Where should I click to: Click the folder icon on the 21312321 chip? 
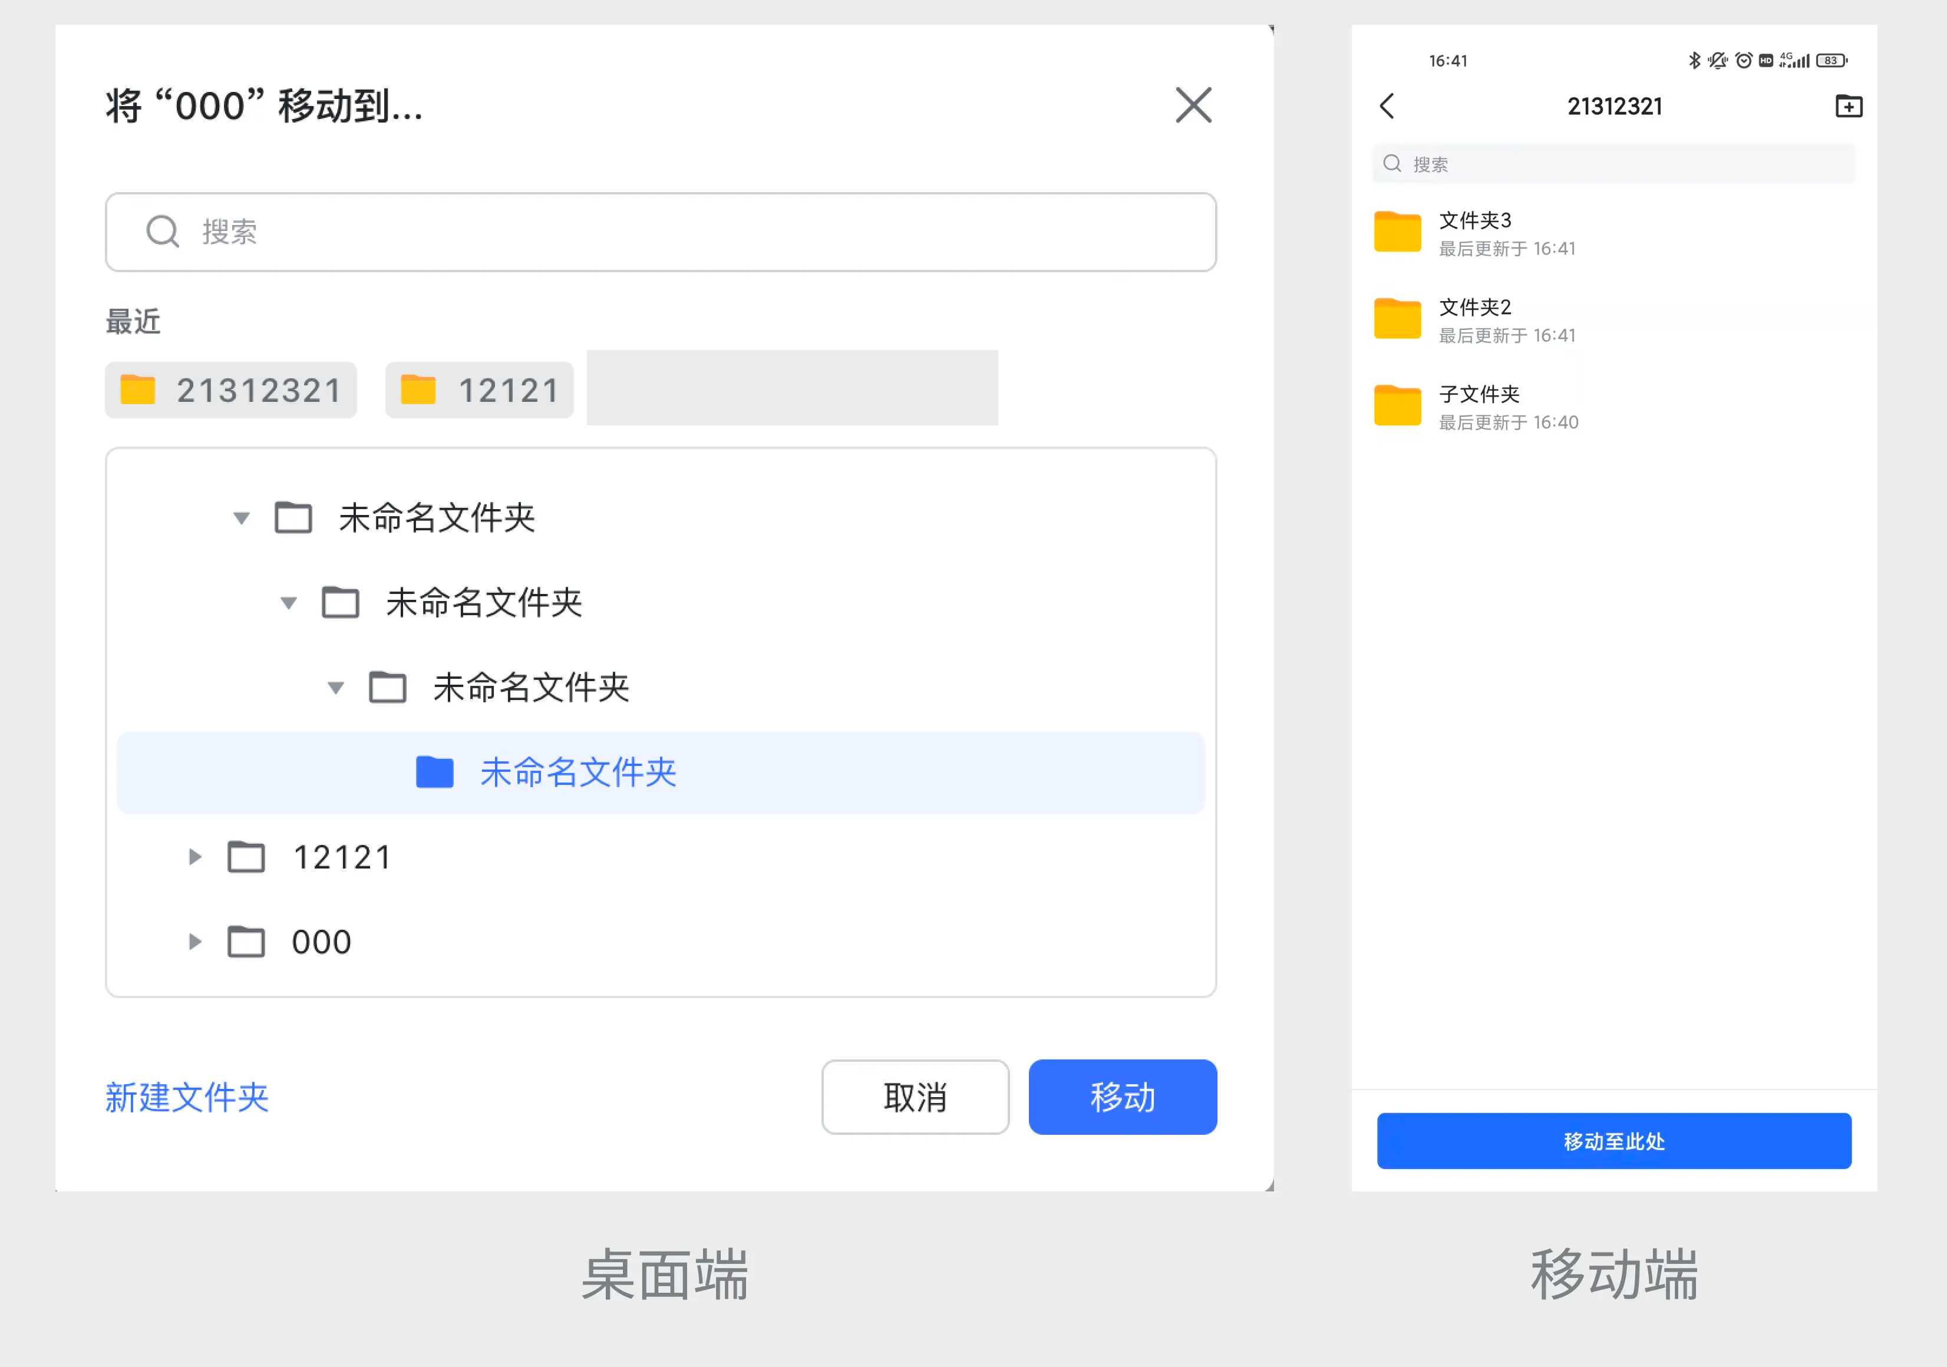138,390
